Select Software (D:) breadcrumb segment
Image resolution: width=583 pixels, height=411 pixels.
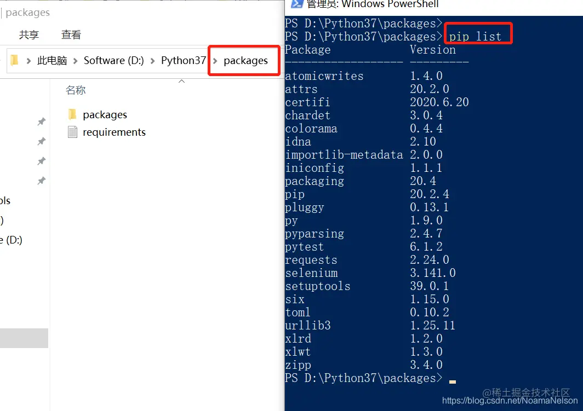pos(114,61)
